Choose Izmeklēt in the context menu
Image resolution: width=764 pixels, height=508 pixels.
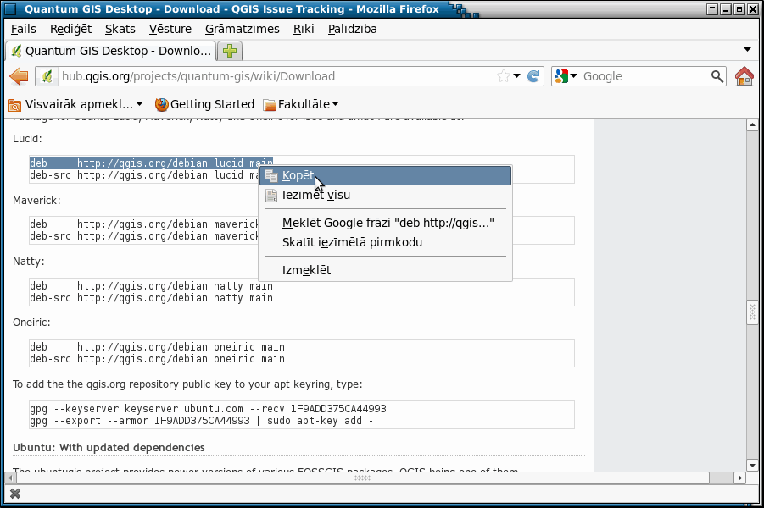pyautogui.click(x=385, y=270)
